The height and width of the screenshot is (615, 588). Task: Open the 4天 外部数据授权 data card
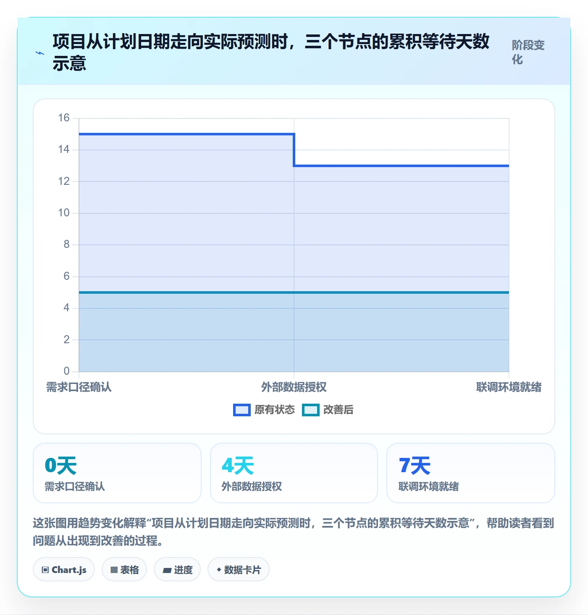(x=294, y=473)
